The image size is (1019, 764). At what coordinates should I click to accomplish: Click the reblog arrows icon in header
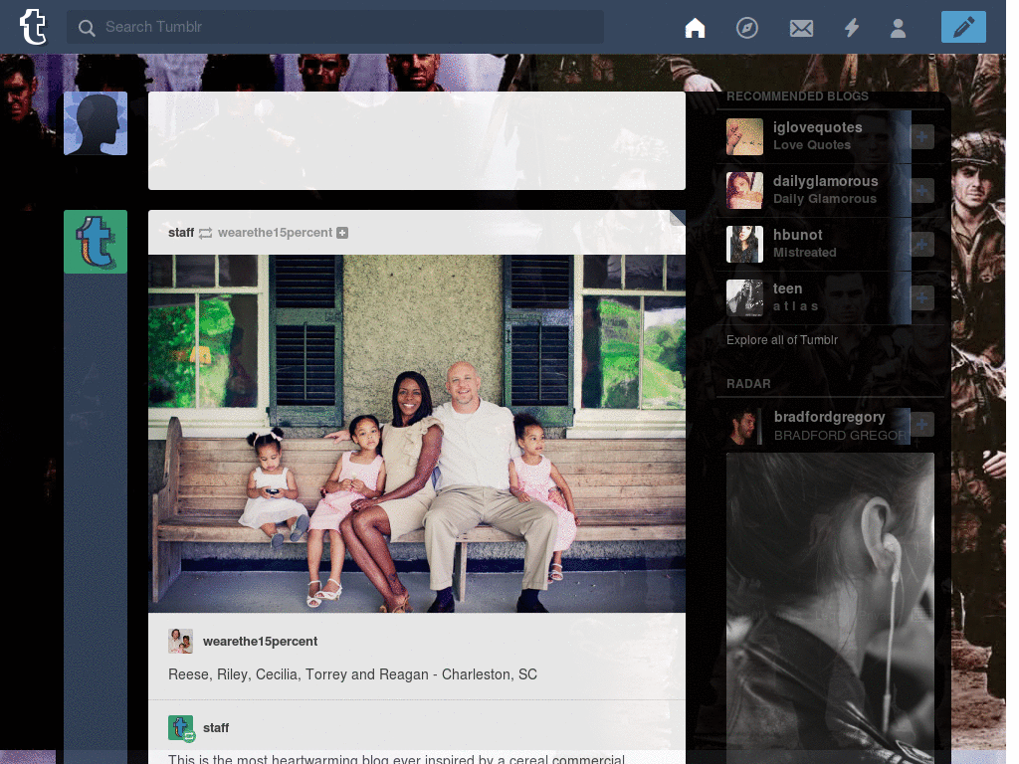(205, 233)
